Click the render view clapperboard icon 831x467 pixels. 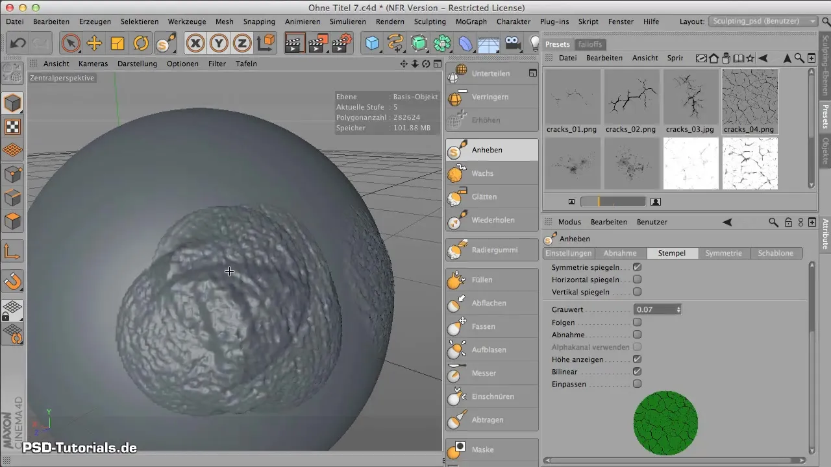295,43
